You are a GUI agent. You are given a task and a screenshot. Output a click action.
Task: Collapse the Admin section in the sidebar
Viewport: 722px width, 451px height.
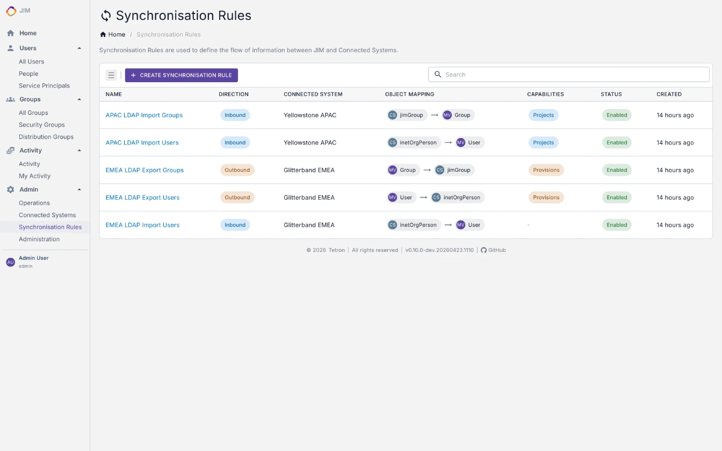[x=80, y=189]
